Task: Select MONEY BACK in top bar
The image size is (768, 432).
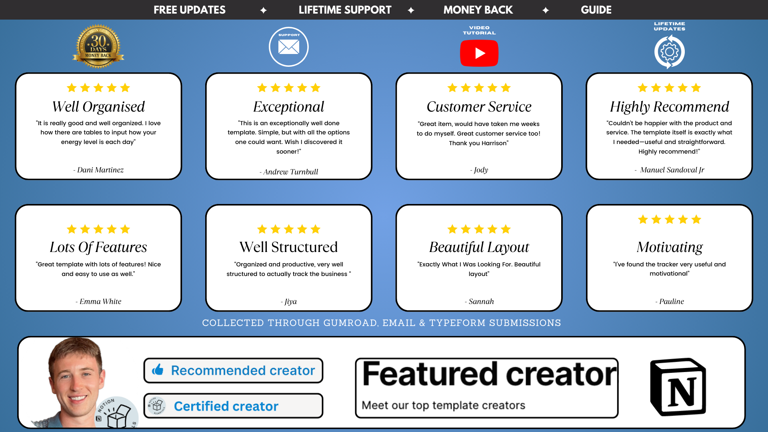Action: (478, 10)
